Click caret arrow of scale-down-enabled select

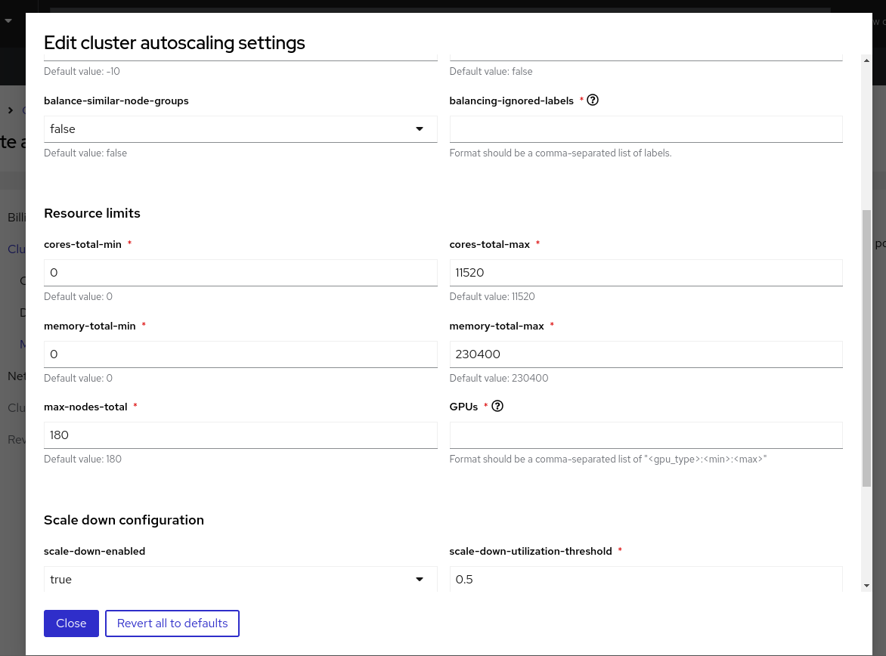(420, 579)
